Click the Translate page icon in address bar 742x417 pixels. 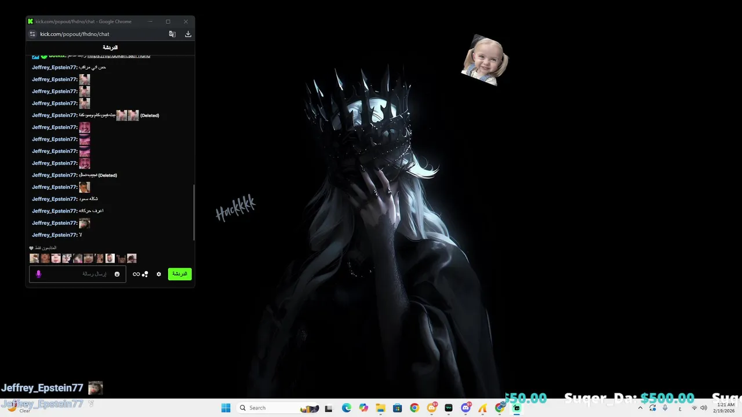click(x=172, y=34)
